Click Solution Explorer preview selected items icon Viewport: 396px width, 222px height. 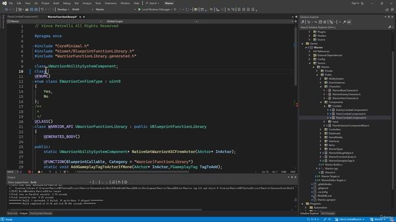[349, 22]
